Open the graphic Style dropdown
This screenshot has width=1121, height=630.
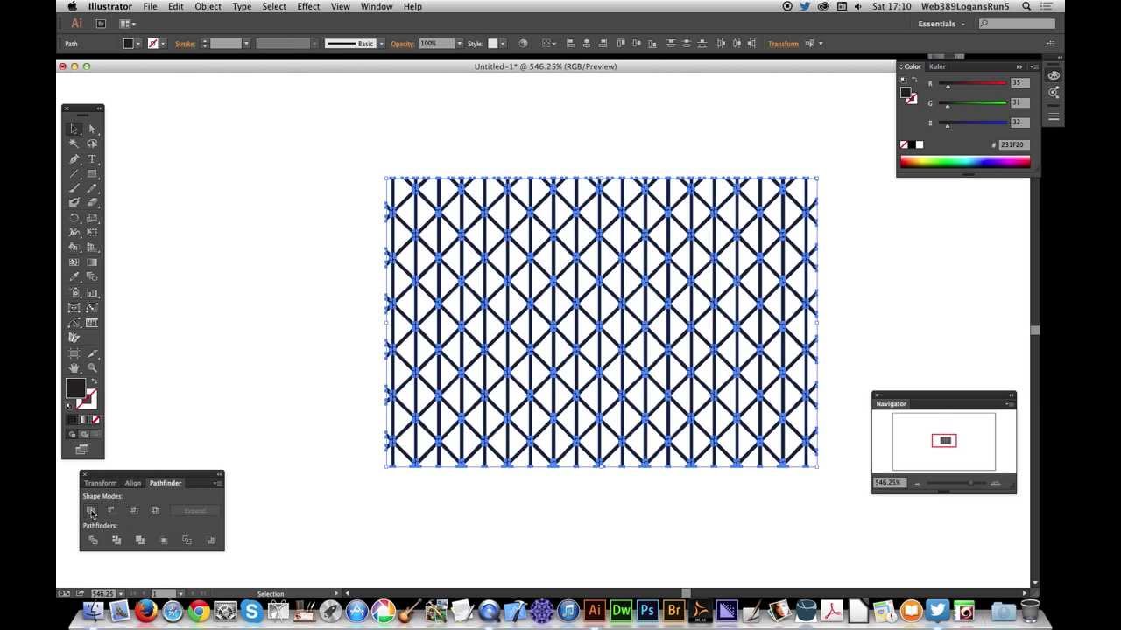[503, 44]
